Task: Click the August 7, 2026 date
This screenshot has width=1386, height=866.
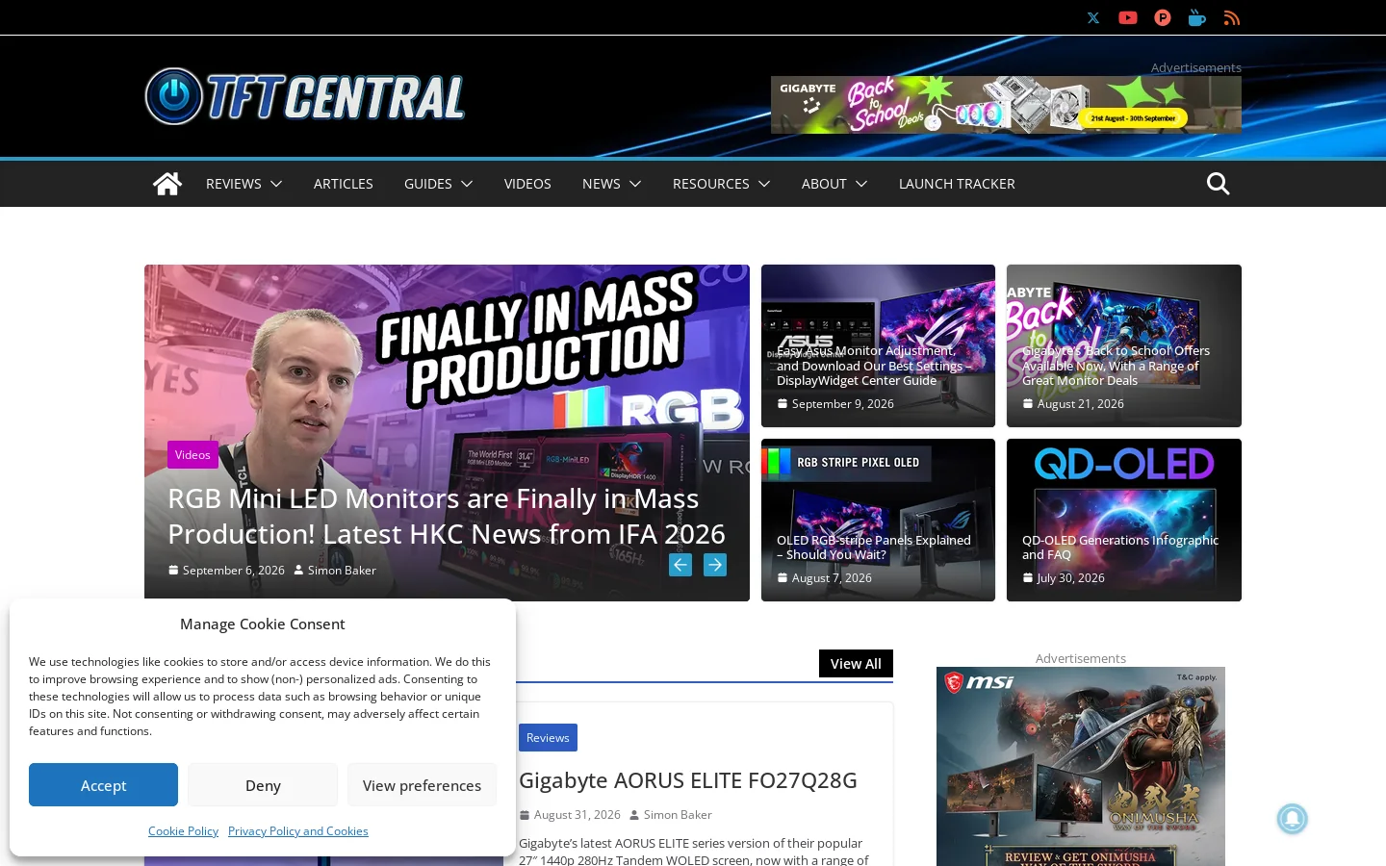Action: [x=832, y=578]
